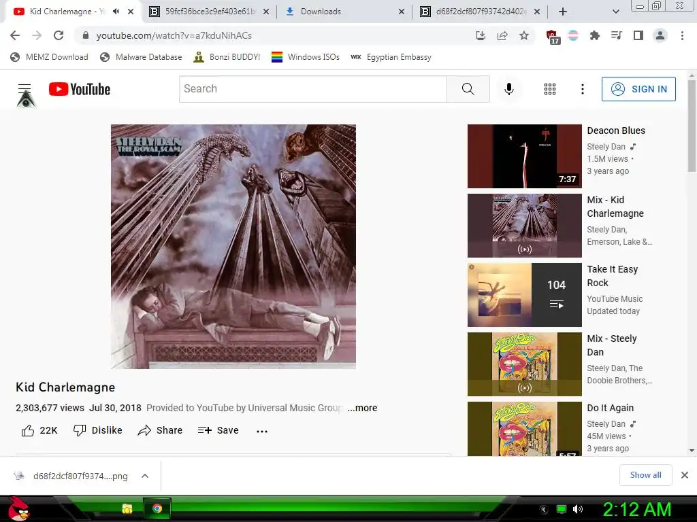Click the share page icon in address bar
697x522 pixels.
click(x=502, y=35)
